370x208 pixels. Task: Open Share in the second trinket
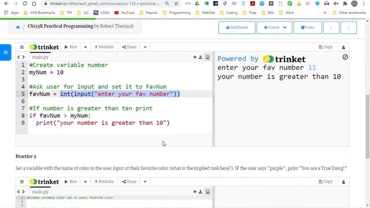tap(129, 181)
